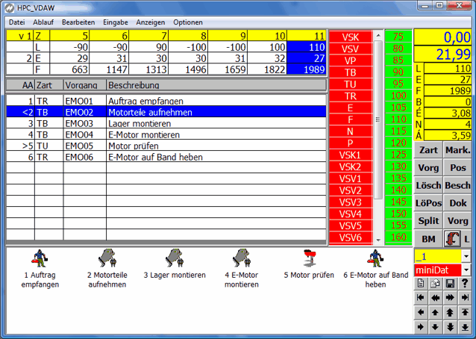
Task: Click the Zart button
Action: pos(428,150)
